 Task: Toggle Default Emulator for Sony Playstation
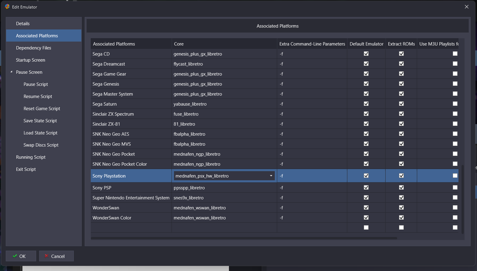pyautogui.click(x=366, y=176)
